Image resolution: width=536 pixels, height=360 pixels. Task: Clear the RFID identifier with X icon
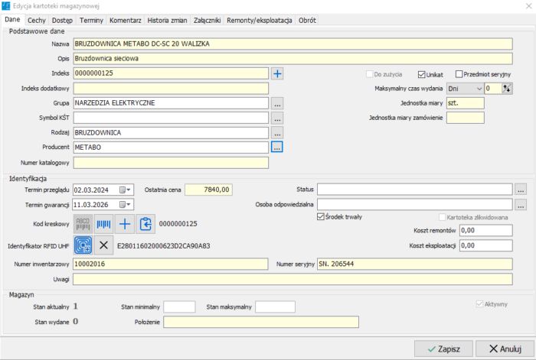103,245
